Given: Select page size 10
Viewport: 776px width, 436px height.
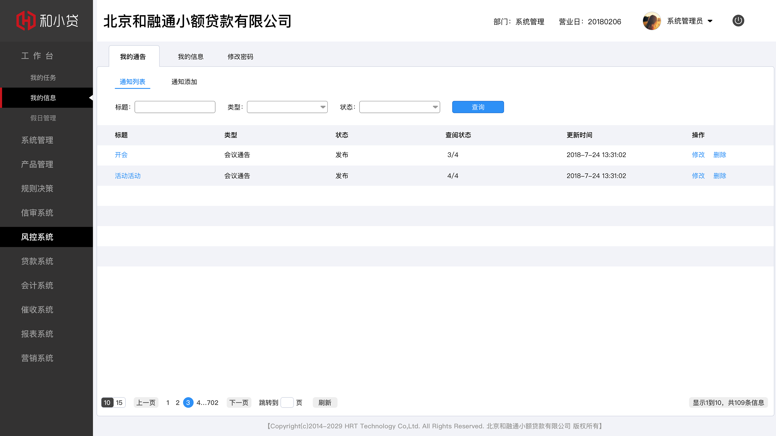Looking at the screenshot, I should 107,402.
